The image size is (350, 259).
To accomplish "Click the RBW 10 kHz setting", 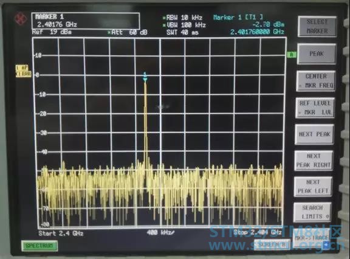I will point(182,18).
